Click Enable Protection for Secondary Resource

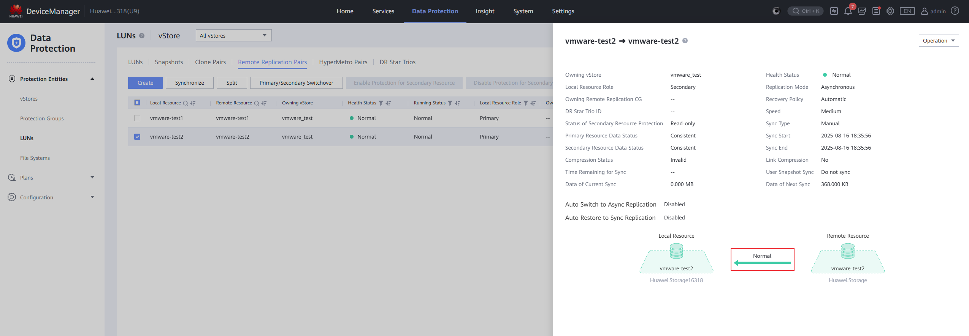tap(404, 83)
